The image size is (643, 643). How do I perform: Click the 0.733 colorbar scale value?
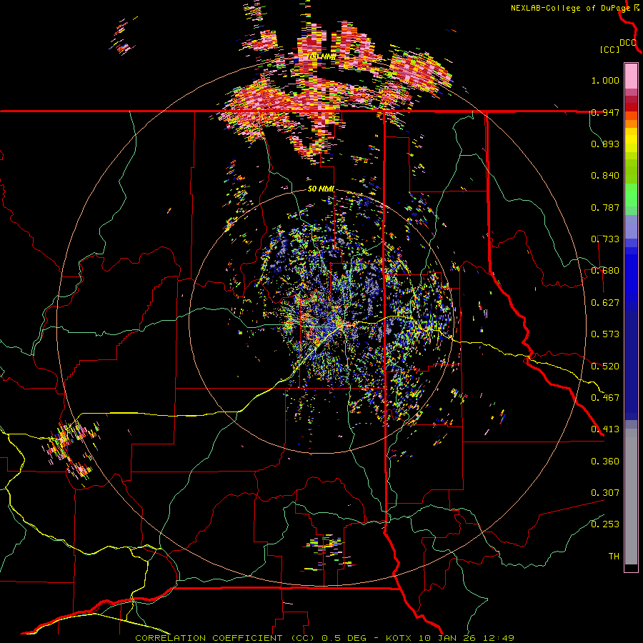(605, 239)
